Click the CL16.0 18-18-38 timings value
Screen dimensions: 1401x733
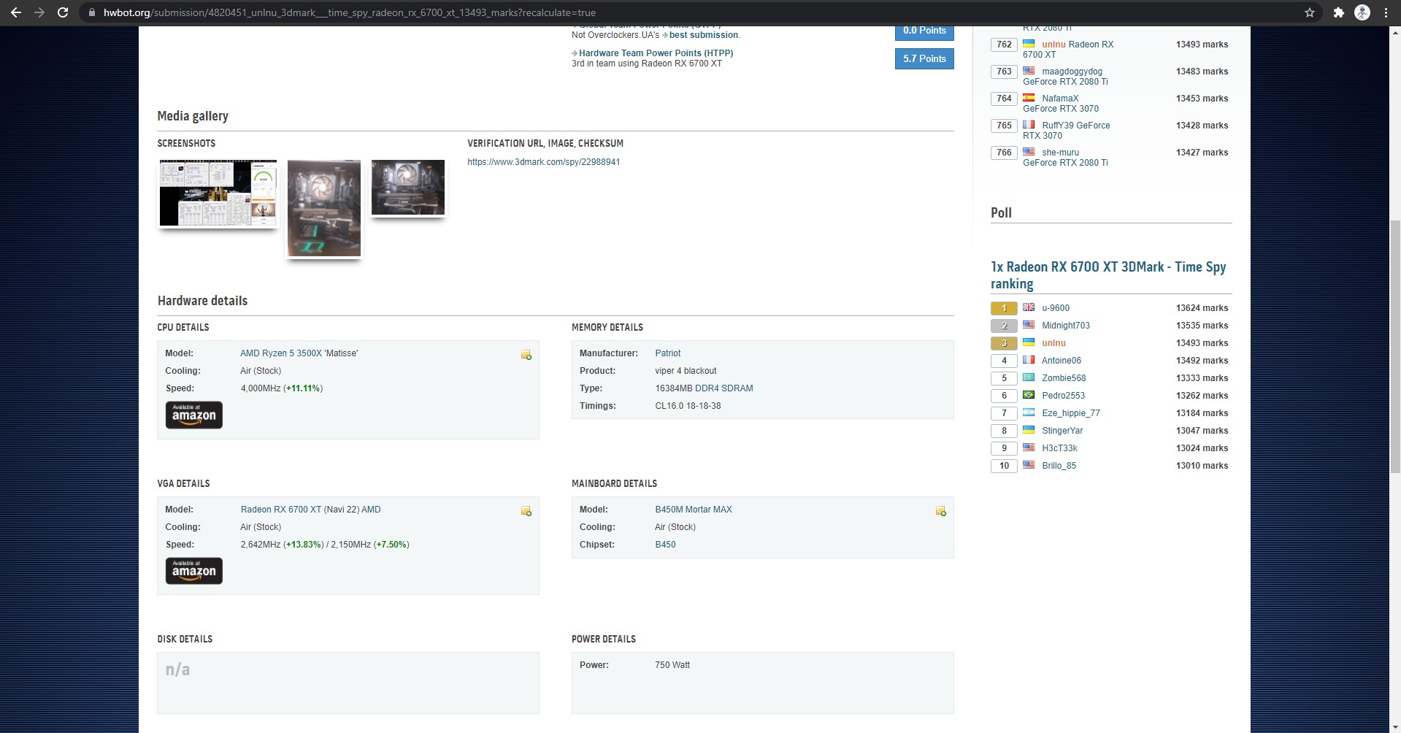(688, 406)
